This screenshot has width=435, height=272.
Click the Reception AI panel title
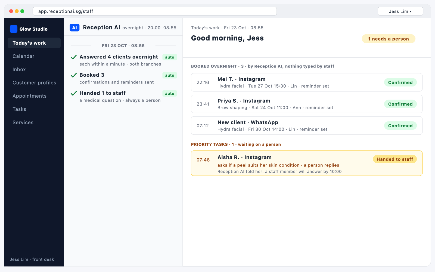[101, 27]
